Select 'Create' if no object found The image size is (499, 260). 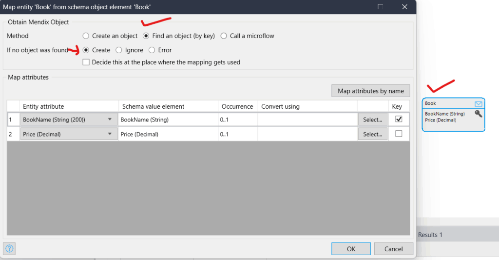pyautogui.click(x=86, y=50)
